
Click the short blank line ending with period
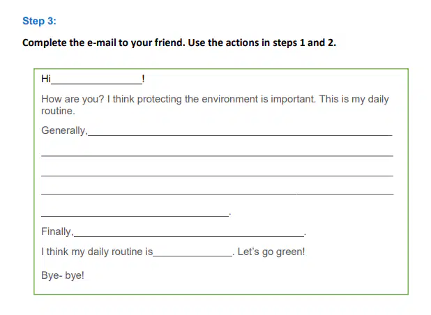tap(135, 213)
